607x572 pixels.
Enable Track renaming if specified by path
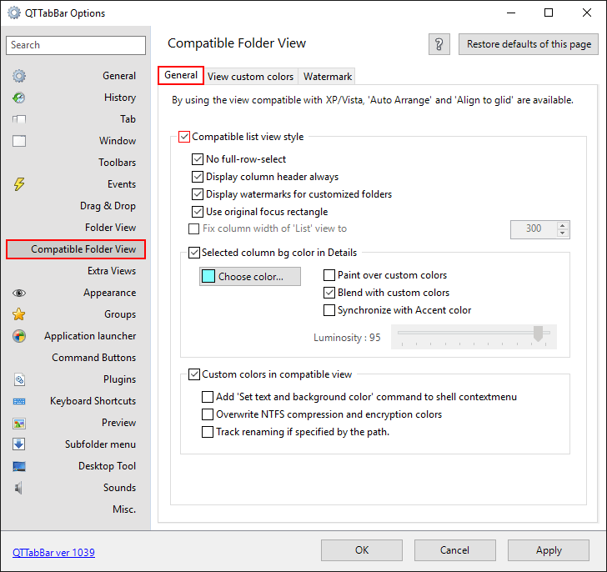click(x=208, y=432)
